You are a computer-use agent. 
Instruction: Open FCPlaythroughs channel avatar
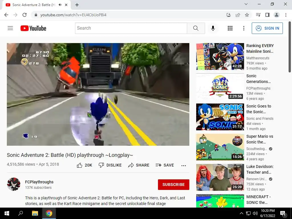click(14, 184)
